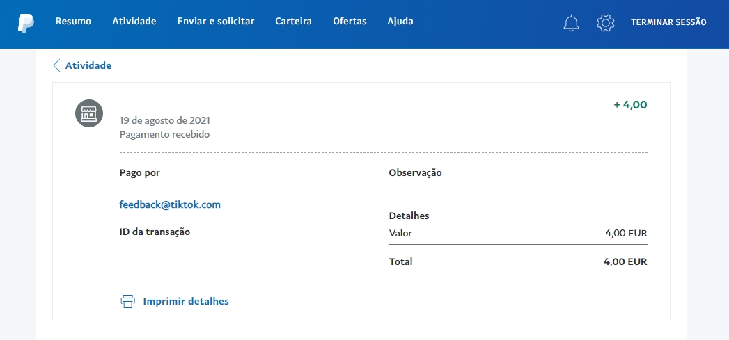Screen dimensions: 729x340
Task: Select Enviar e solicitar in navigation
Action: [x=216, y=22]
